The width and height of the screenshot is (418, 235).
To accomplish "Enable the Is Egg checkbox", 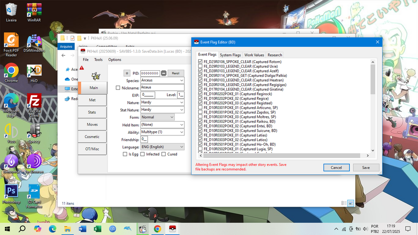I will click(125, 154).
